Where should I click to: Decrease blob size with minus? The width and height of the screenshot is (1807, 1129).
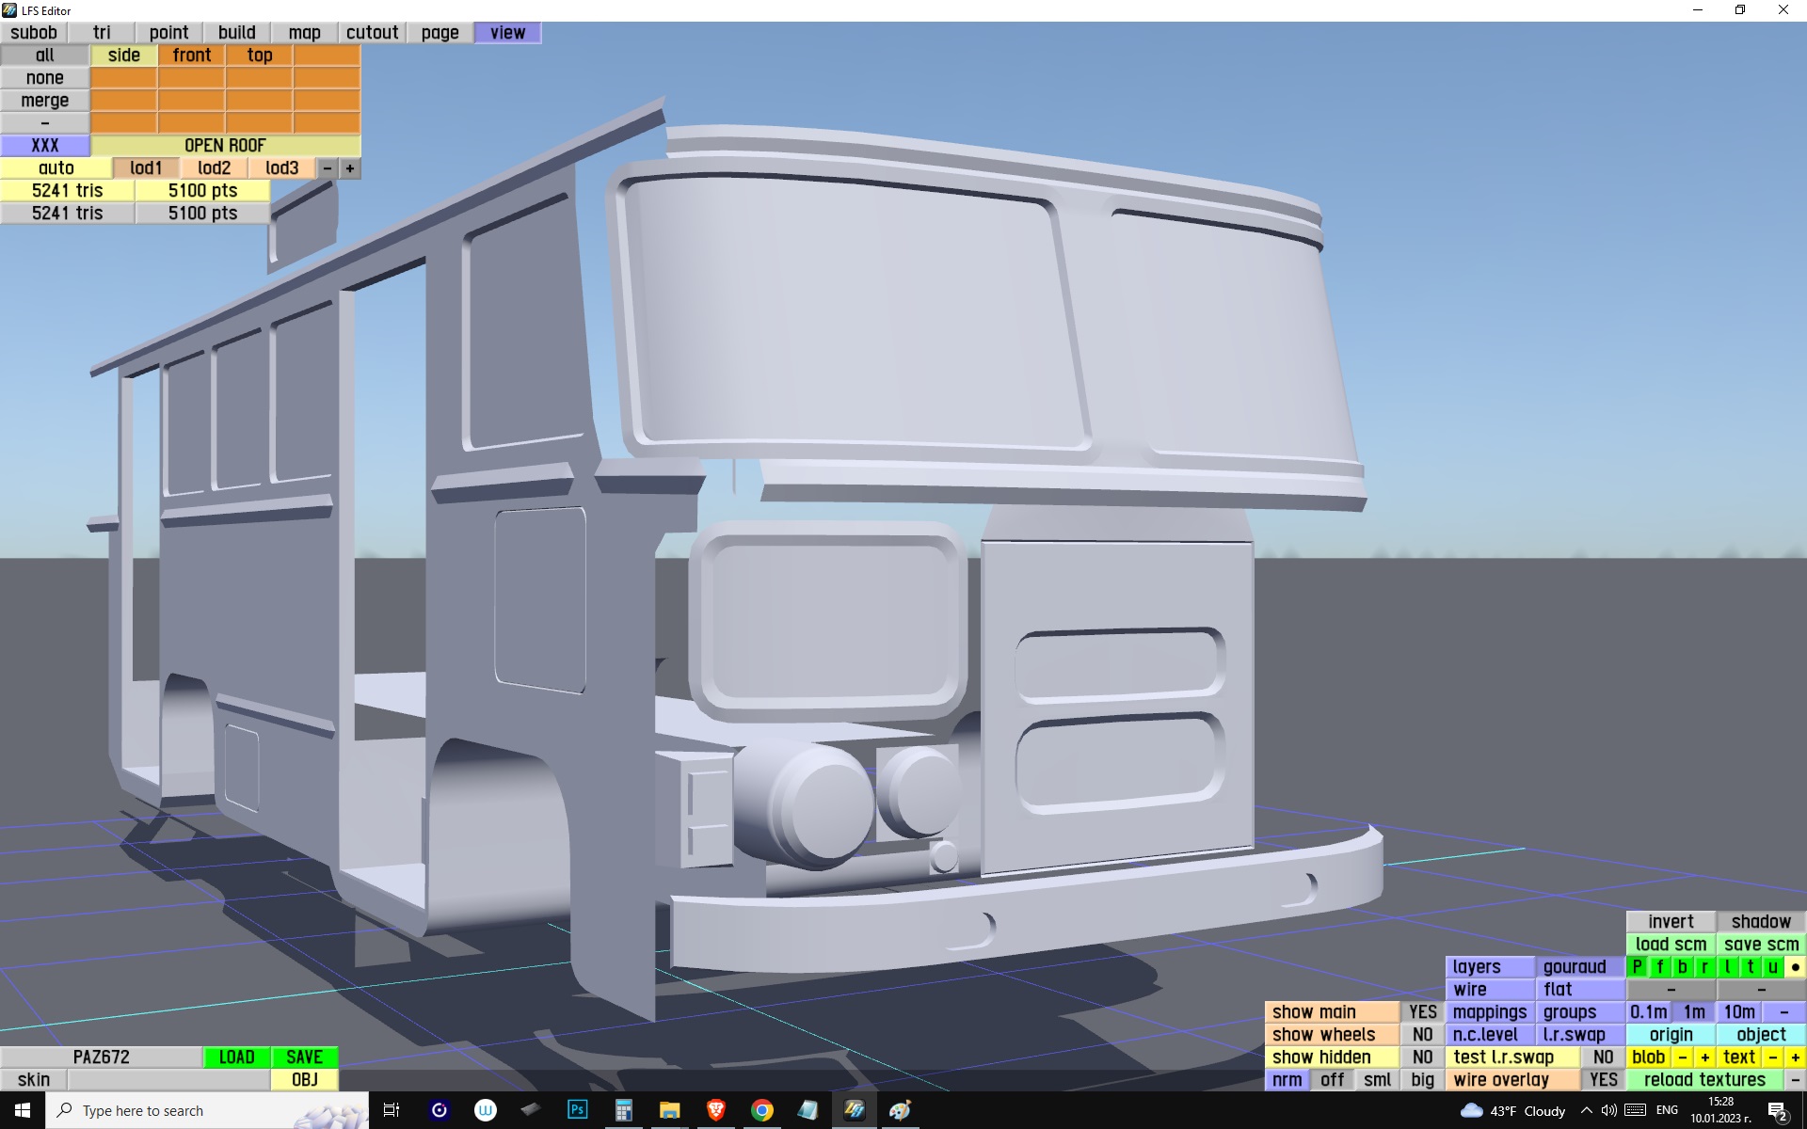pos(1682,1057)
